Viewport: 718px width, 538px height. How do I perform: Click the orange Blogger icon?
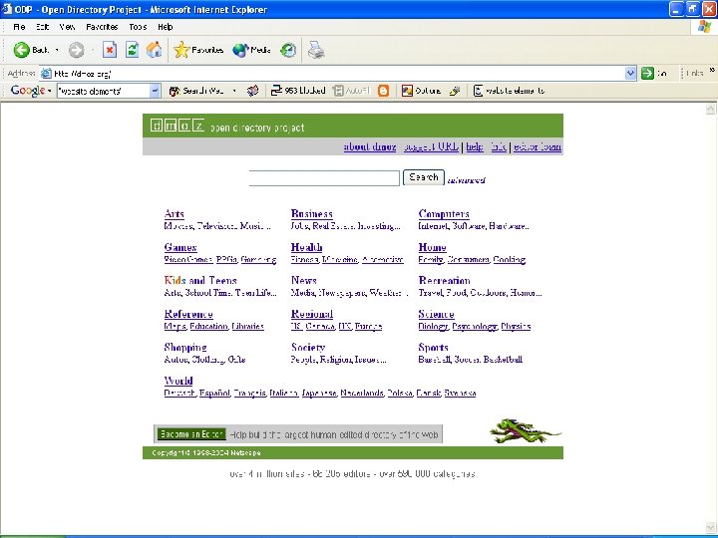pos(383,91)
